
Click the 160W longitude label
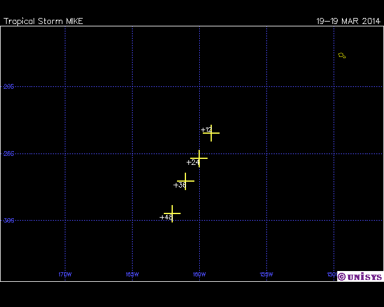point(199,275)
